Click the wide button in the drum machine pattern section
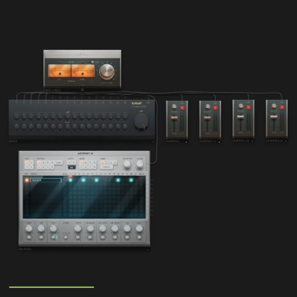Image resolution: width=297 pixels, height=297 pixels. click(58, 162)
